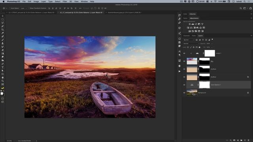Select the Brush tool
The height and width of the screenshot is (142, 253).
point(3,40)
